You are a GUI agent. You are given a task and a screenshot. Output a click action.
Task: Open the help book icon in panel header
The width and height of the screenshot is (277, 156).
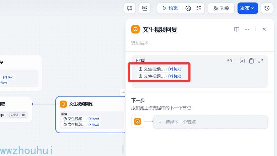coord(237,29)
